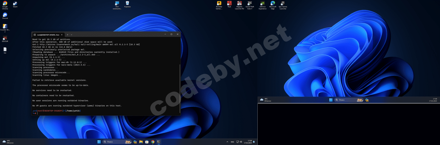Focus the Terminal taskbar icon
The image size is (440, 145).
(x=159, y=142)
